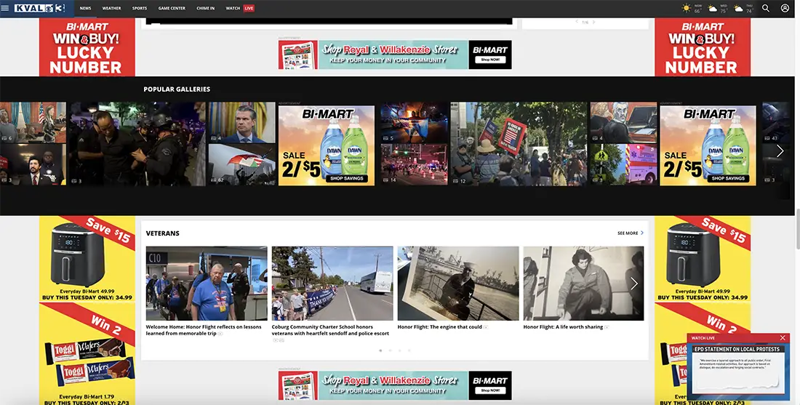Open the Sports menu
This screenshot has width=800, height=405.
coord(140,8)
